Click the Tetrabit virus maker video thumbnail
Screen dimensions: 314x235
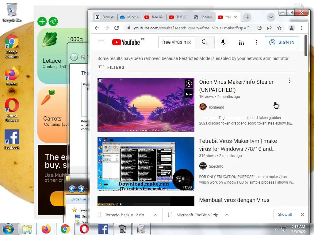[146, 164]
